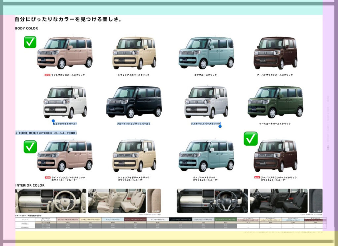Image resolution: width=338 pixels, height=246 pixels.
Task: Click the black seat fabric swatch
Action: click(316, 201)
